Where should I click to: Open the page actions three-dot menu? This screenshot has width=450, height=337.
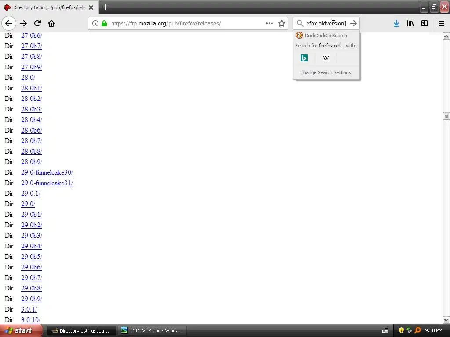pos(269,23)
